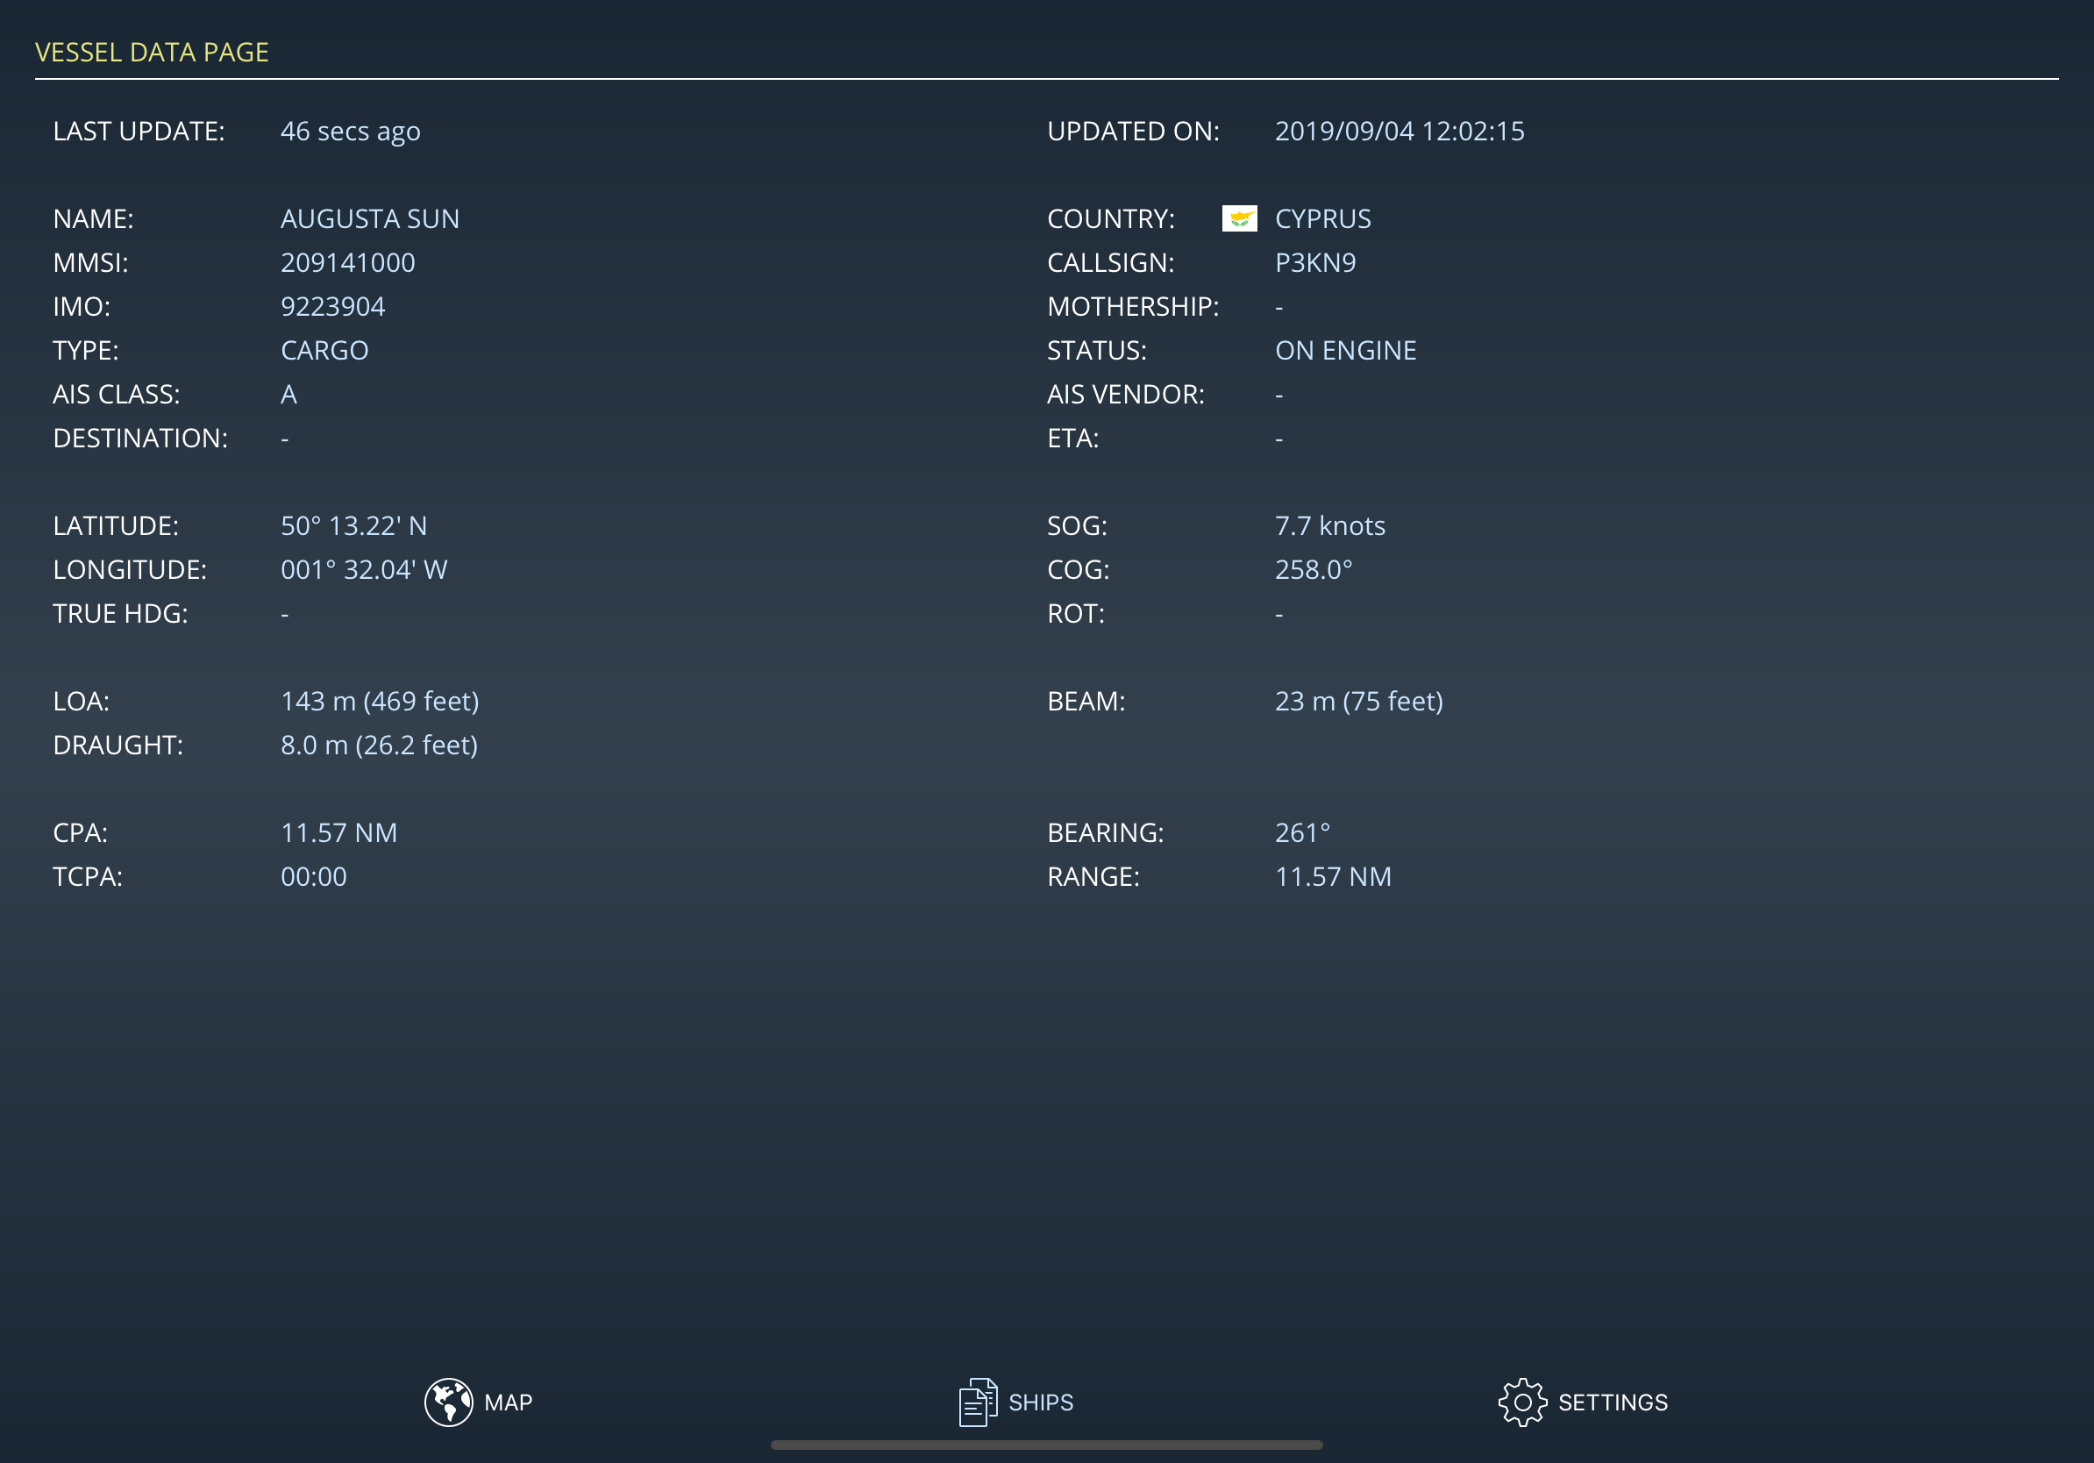2094x1463 pixels.
Task: Click the Cyprus flag icon
Action: coord(1238,219)
